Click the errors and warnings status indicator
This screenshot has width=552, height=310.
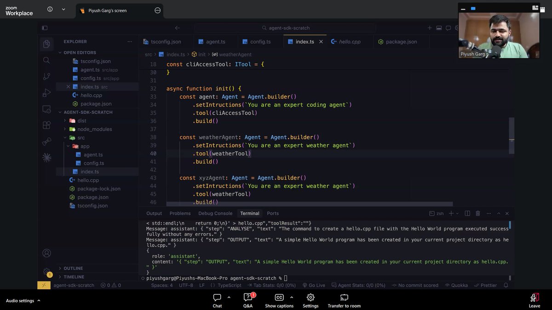tap(111, 285)
